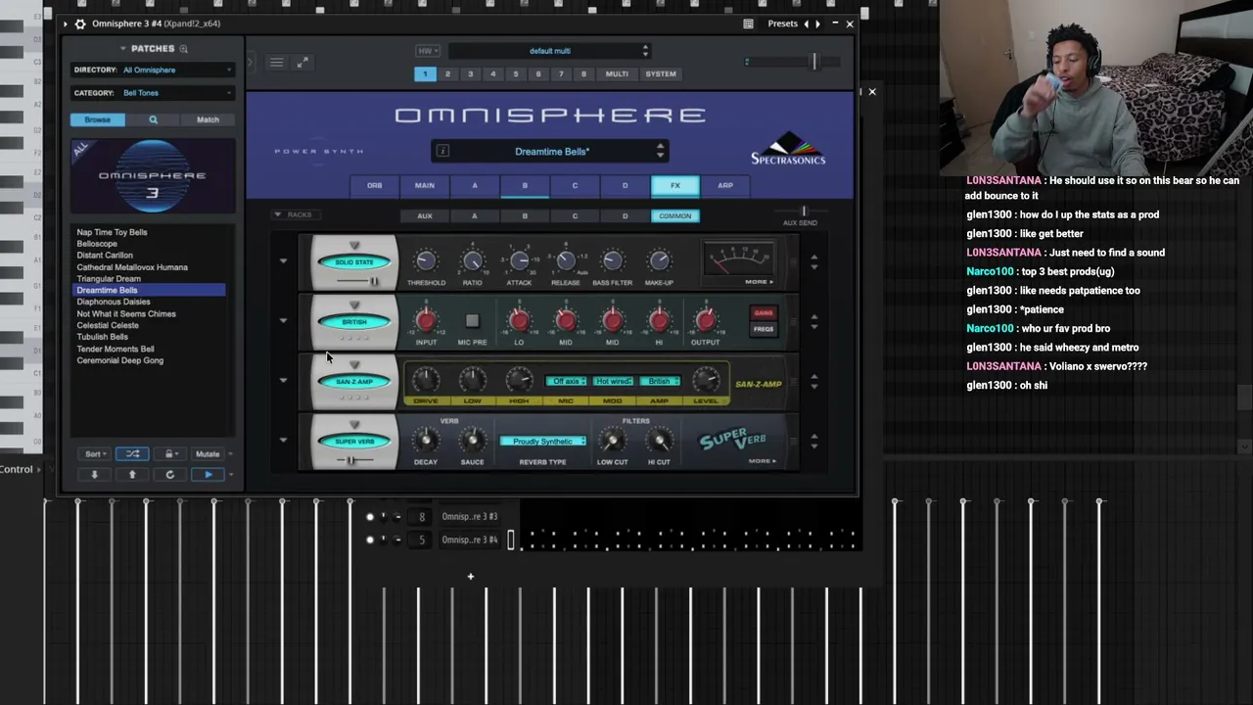Open the Category dropdown (Bell Tones)
This screenshot has height=705, width=1253.
(153, 93)
